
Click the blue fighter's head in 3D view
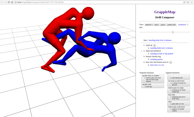(114, 38)
